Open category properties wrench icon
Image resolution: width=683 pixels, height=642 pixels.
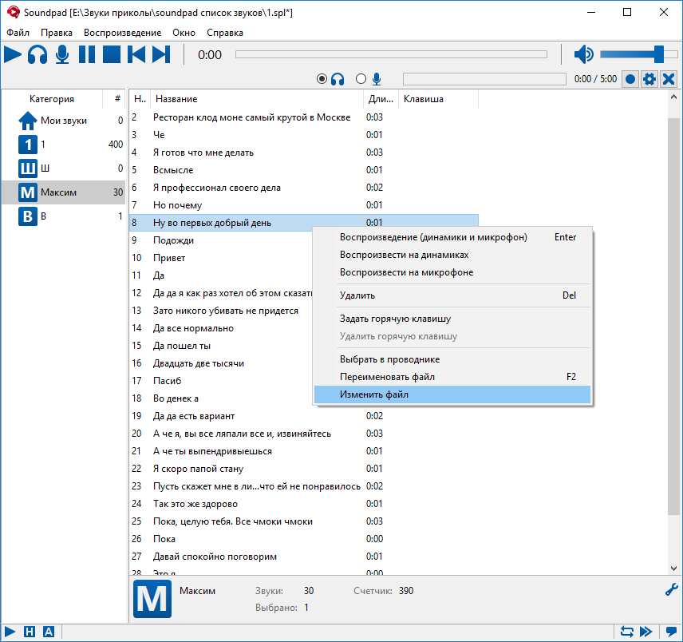click(x=671, y=590)
